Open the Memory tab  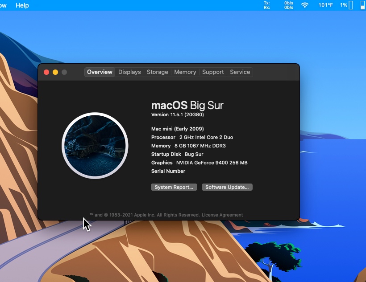pyautogui.click(x=185, y=72)
